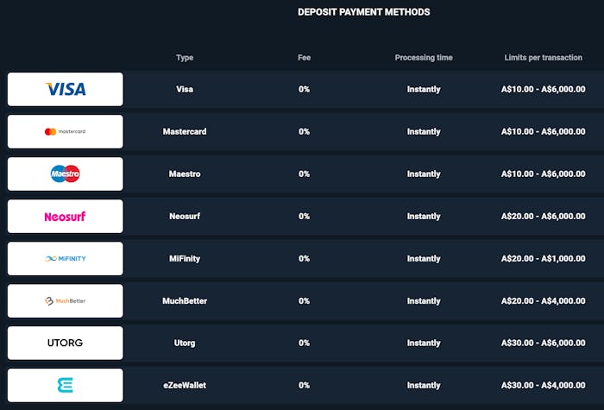Click the Fee column header
This screenshot has height=410, width=604.
pos(304,58)
